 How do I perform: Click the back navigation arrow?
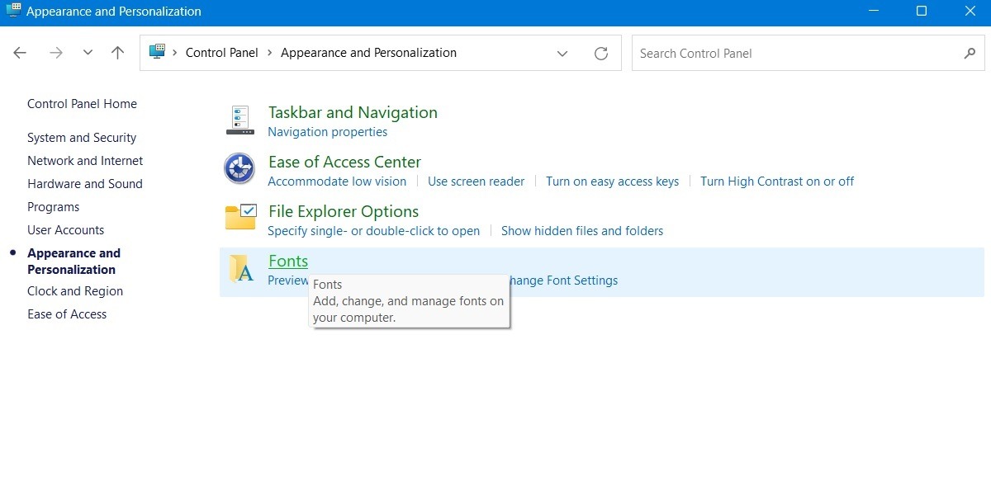(x=20, y=52)
